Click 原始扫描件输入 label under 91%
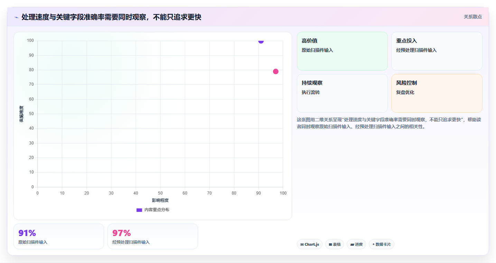496x263 pixels. coord(33,242)
